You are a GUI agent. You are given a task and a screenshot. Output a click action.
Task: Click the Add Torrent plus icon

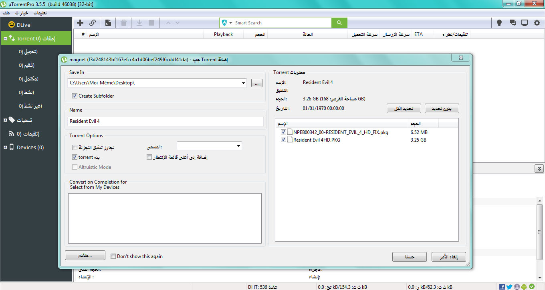[80, 23]
